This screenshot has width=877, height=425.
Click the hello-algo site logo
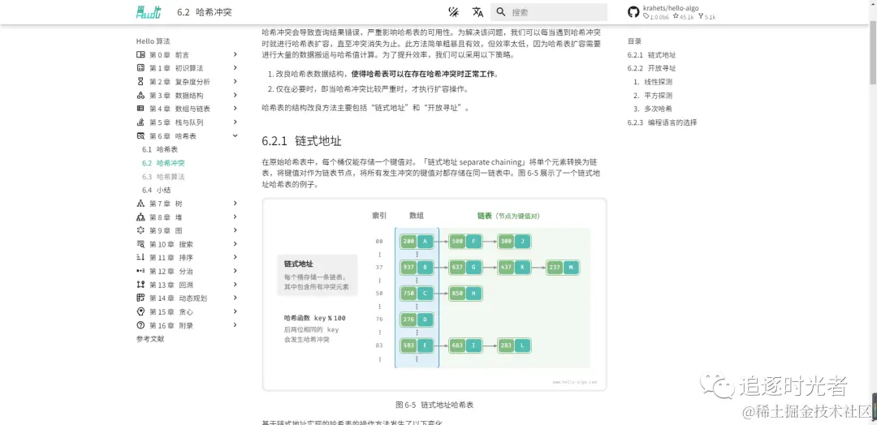pyautogui.click(x=149, y=11)
